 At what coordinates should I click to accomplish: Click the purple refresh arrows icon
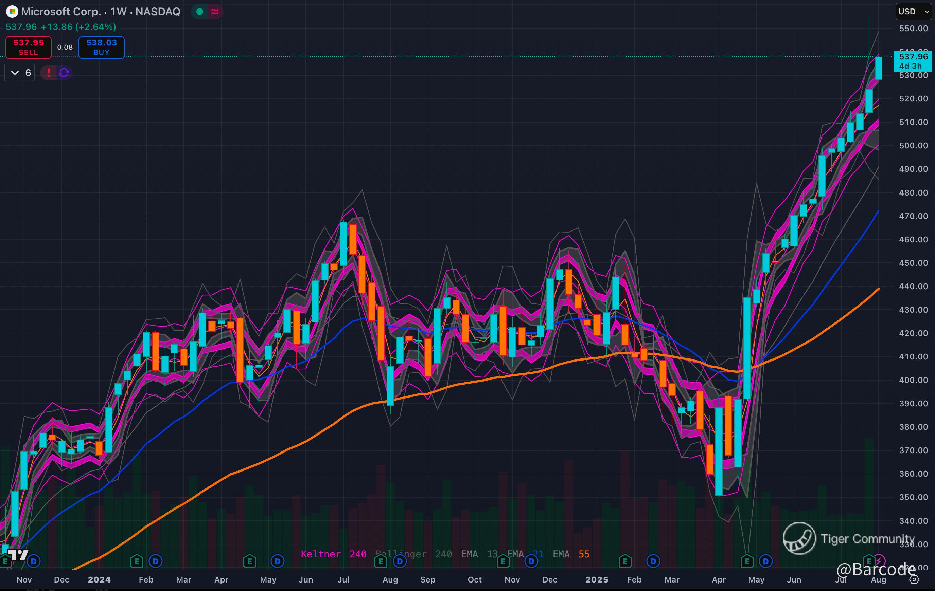(64, 73)
